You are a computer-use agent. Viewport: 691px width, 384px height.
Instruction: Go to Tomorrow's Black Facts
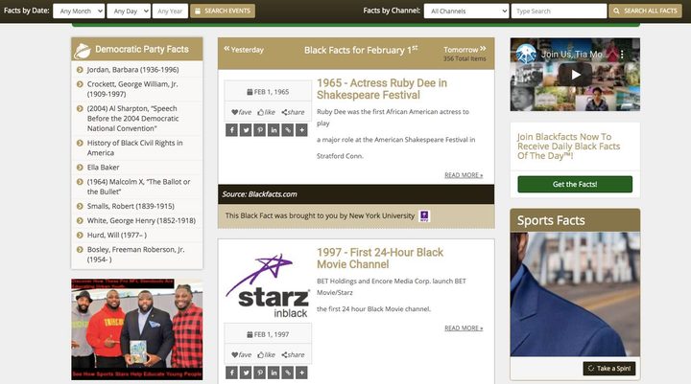461,49
